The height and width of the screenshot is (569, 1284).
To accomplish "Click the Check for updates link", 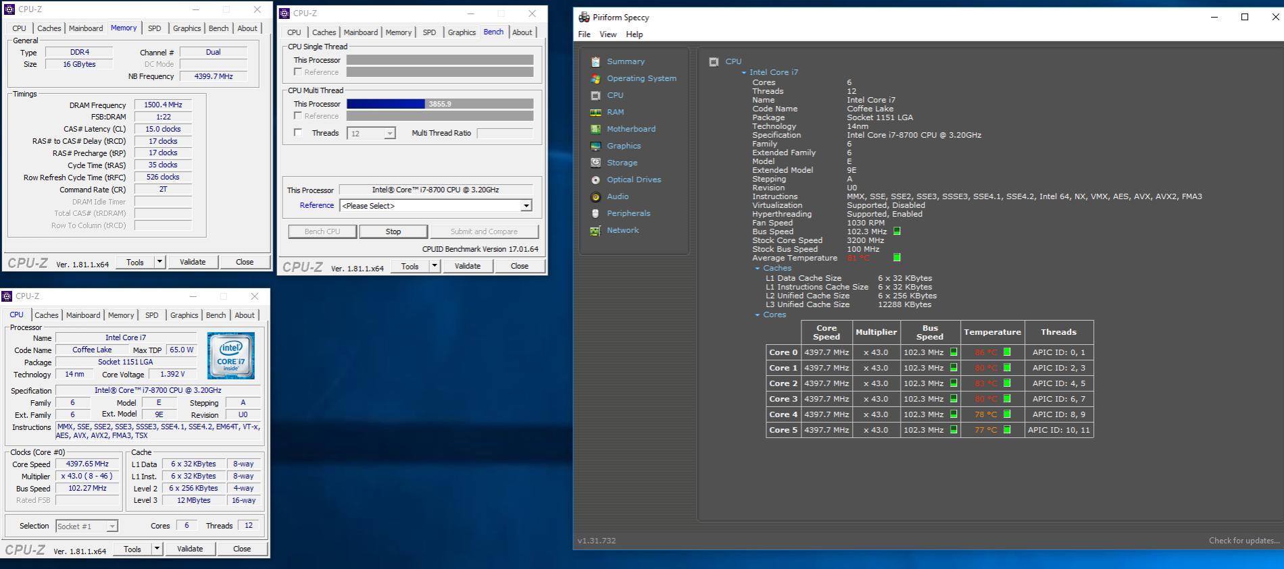I will point(1243,541).
